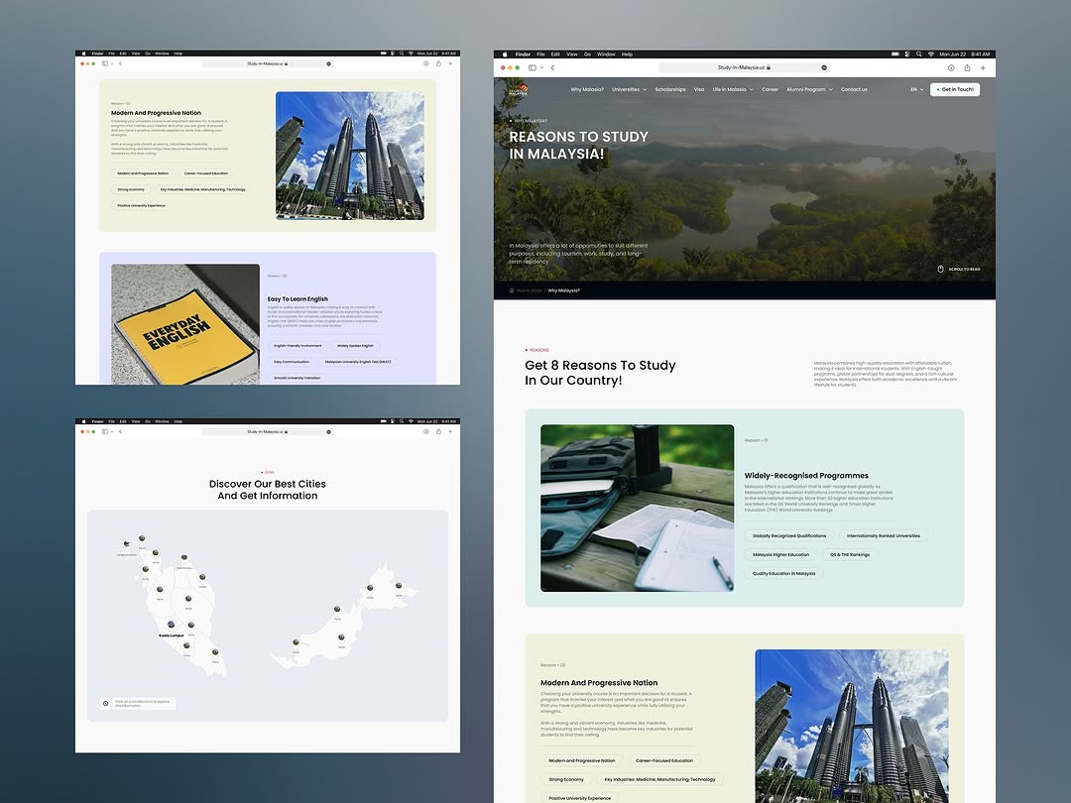Click QS & THE Rankings tag
This screenshot has width=1071, height=803.
pos(850,554)
